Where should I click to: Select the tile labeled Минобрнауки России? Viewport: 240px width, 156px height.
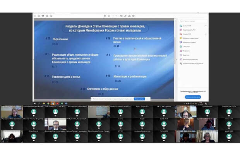click(99, 136)
